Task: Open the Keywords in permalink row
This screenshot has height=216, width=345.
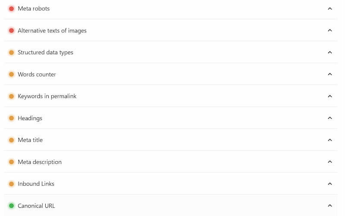Action: (x=47, y=96)
